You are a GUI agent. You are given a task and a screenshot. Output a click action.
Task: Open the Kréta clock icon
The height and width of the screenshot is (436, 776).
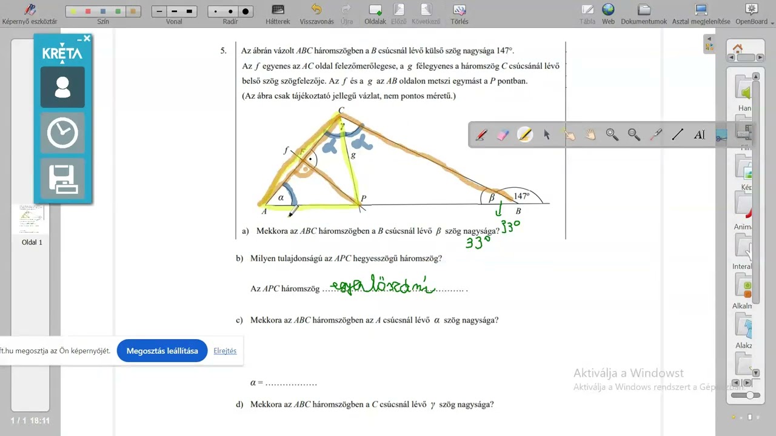tap(62, 133)
